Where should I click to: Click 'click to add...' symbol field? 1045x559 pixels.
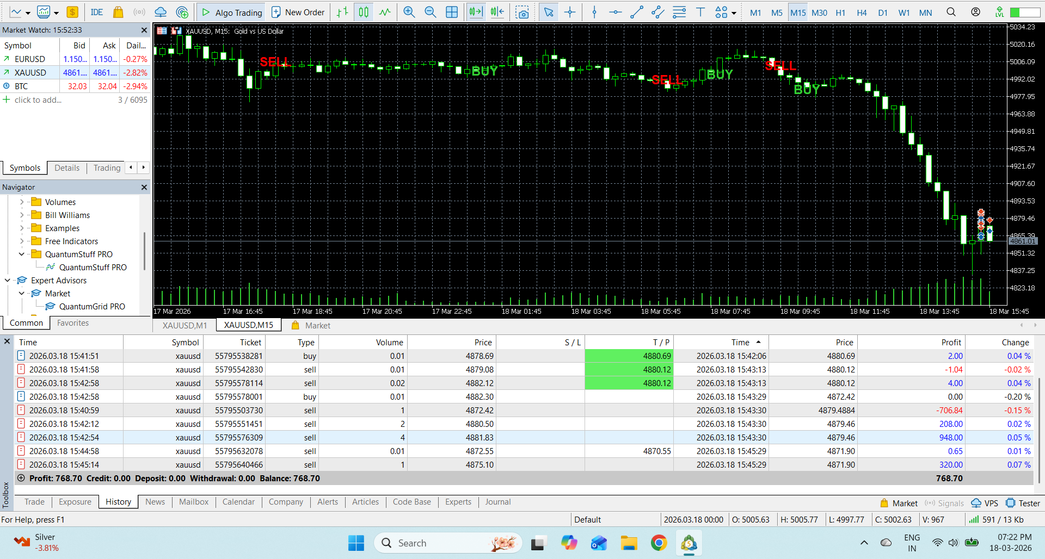pos(38,100)
